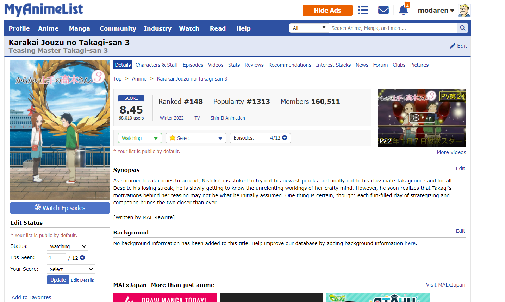Switch to the Forum tab
Viewport: 505px width, 302px height.
tap(380, 65)
